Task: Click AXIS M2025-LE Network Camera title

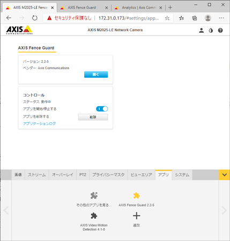Action: (x=115, y=30)
